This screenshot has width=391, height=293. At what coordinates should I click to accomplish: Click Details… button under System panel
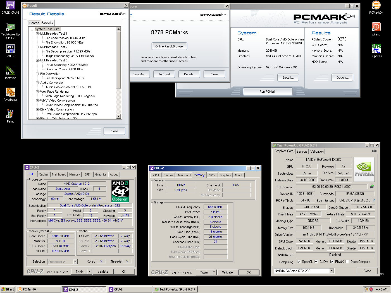click(288, 78)
